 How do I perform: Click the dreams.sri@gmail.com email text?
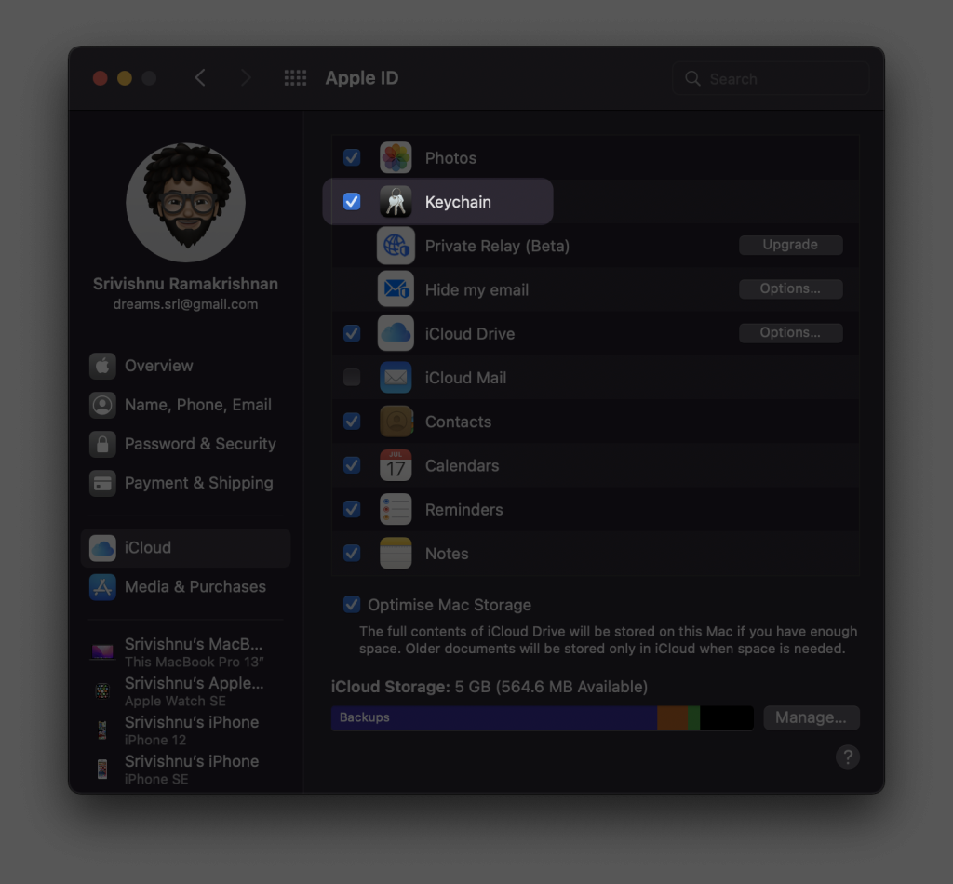pyautogui.click(x=185, y=304)
